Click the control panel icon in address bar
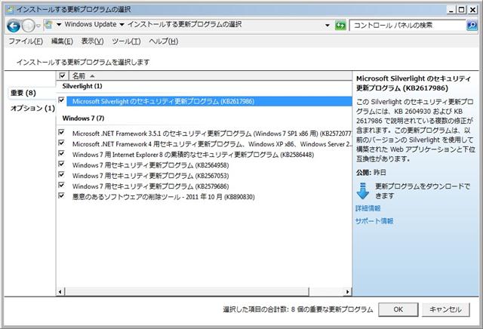The image size is (483, 329). pyautogui.click(x=48, y=24)
